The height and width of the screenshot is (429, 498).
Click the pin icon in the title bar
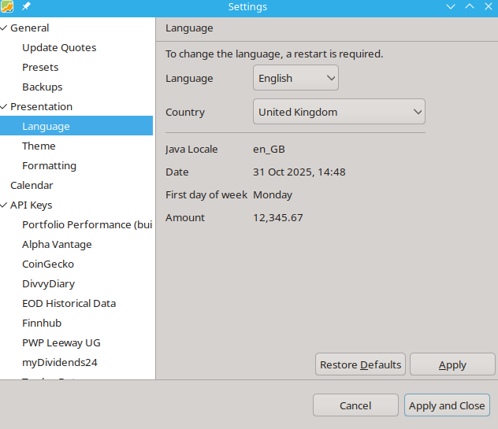point(26,7)
